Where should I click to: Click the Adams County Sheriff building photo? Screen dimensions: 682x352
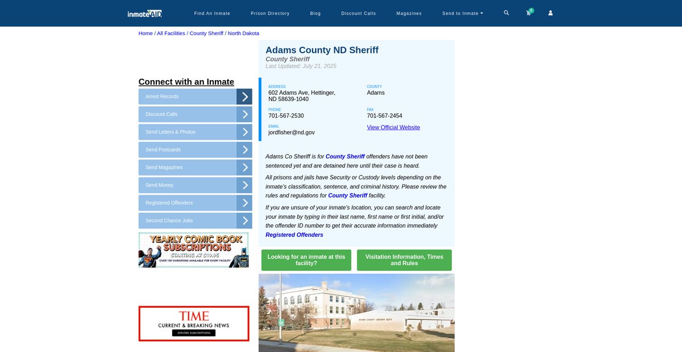point(356,313)
